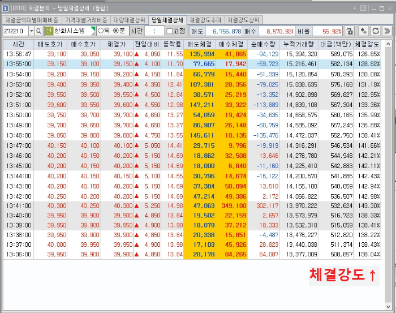Open the 대량체결상위 tab
Image resolution: width=396 pixels, height=313 pixels.
[129, 20]
